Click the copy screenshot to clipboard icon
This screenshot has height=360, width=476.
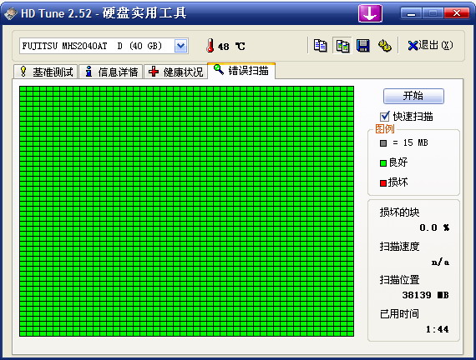point(342,46)
